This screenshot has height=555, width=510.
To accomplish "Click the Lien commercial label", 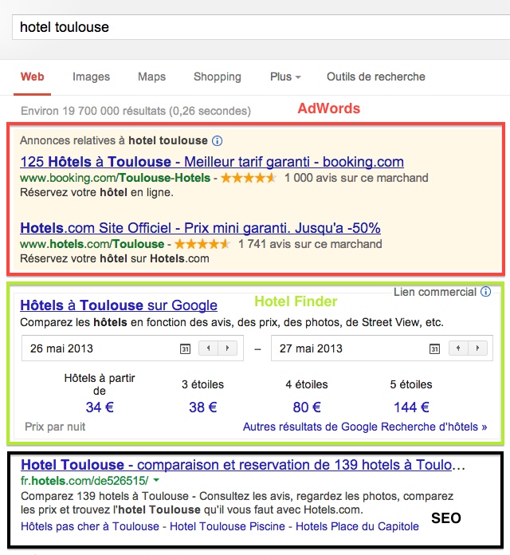I will pos(435,292).
